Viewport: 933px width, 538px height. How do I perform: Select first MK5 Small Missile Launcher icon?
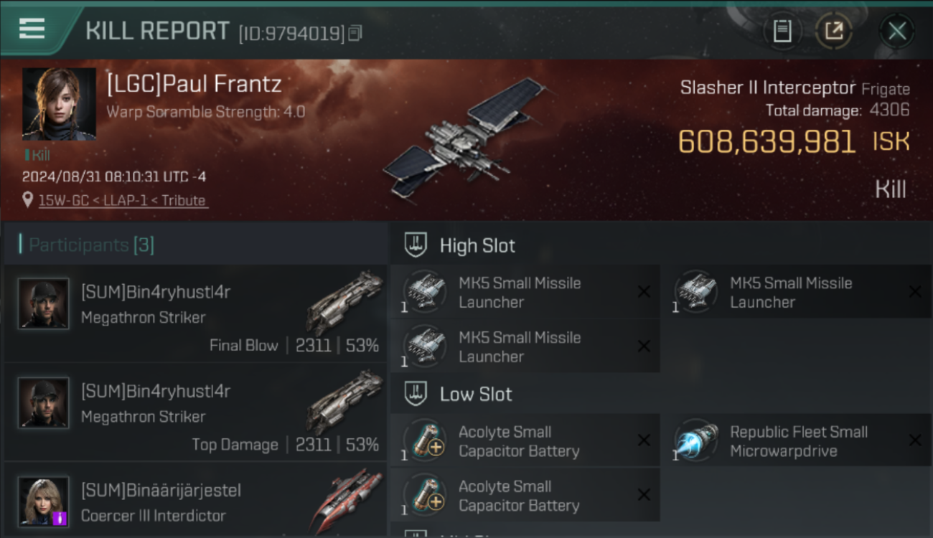pos(425,292)
